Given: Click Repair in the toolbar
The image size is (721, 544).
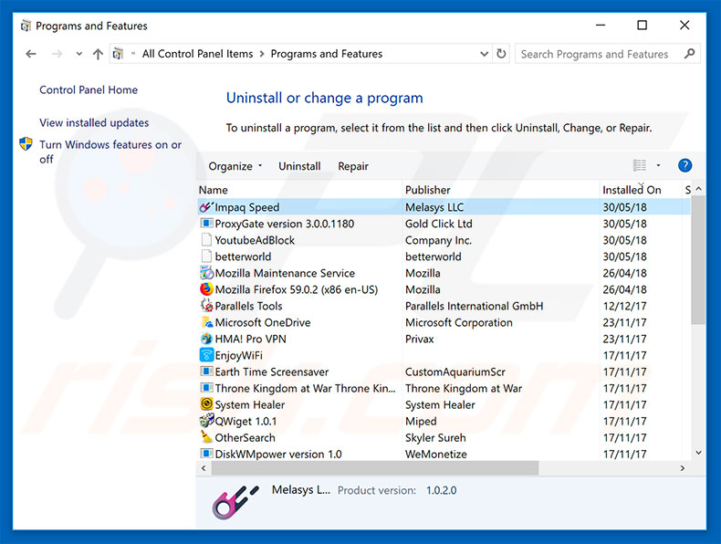Looking at the screenshot, I should point(353,166).
